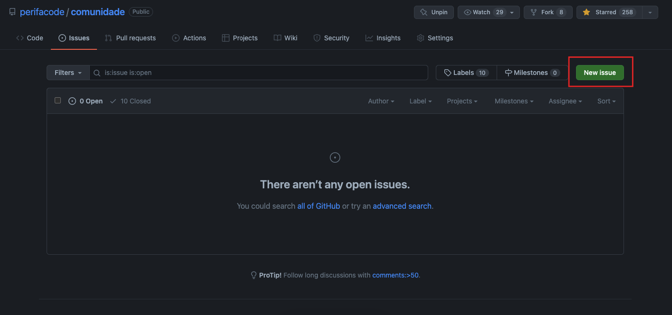Unpin the repository with the Unpin button
672x315 pixels.
coord(434,12)
